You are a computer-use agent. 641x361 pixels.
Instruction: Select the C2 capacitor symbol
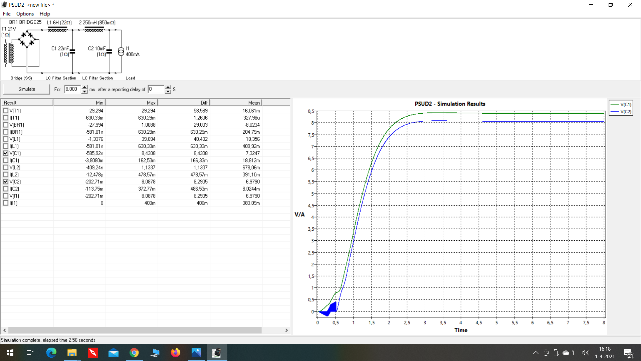click(109, 51)
